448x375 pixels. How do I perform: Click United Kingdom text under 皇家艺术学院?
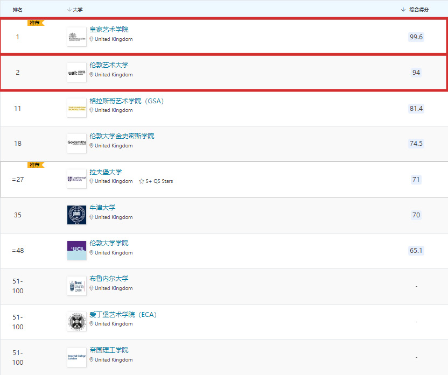tap(114, 39)
